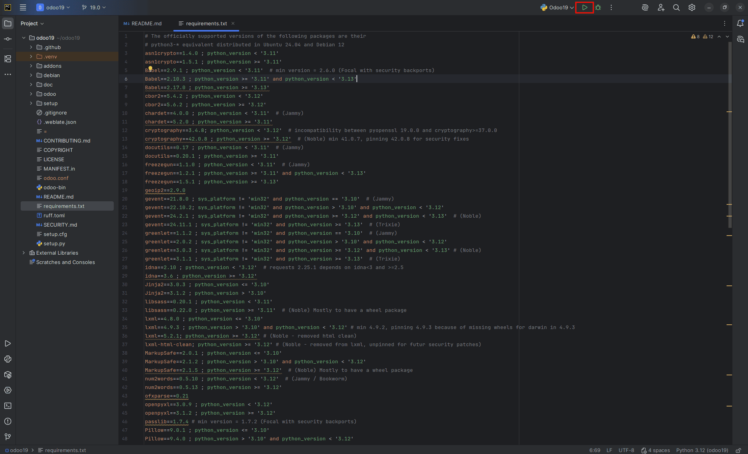748x454 pixels.
Task: Open the Notifications bell
Action: [740, 23]
